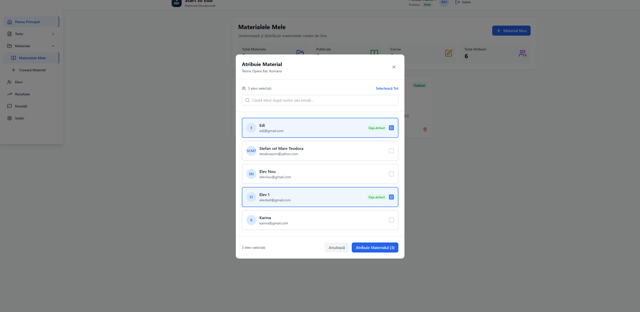Viewport: 640px width, 312px height.
Task: Check the checkbox for Stefan cel Mare Teodora
Action: point(391,151)
